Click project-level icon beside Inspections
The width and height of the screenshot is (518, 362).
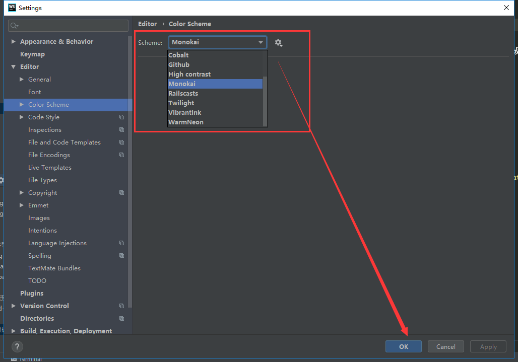[x=121, y=130]
